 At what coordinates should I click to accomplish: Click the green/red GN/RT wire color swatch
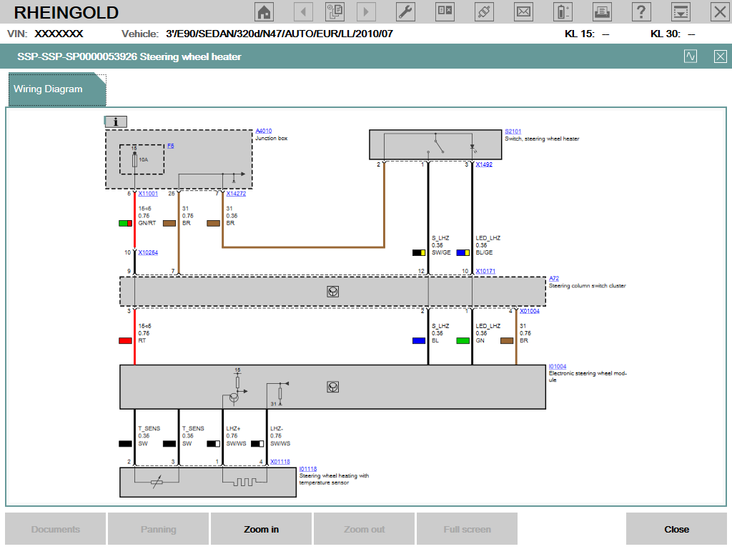point(126,224)
